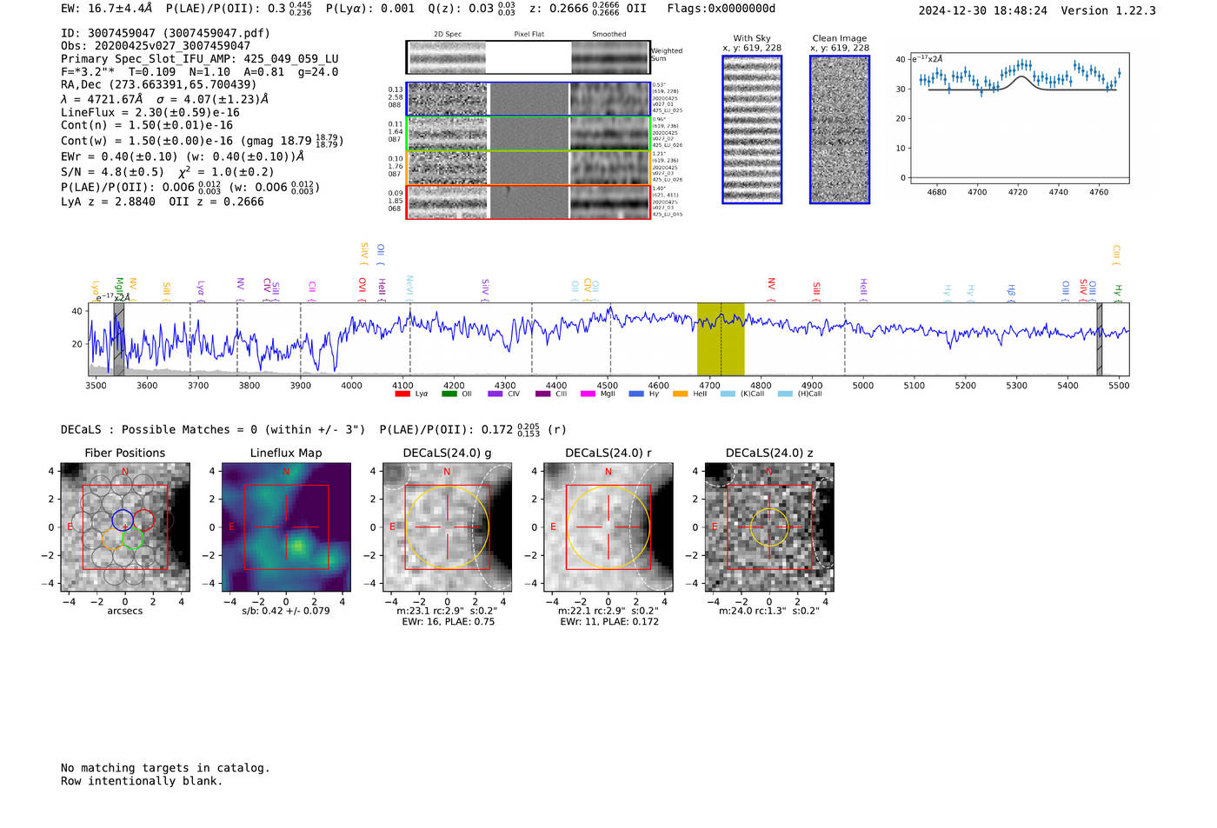The height and width of the screenshot is (828, 1217).
Task: Click the '2D Spec' column header
Action: point(448,35)
